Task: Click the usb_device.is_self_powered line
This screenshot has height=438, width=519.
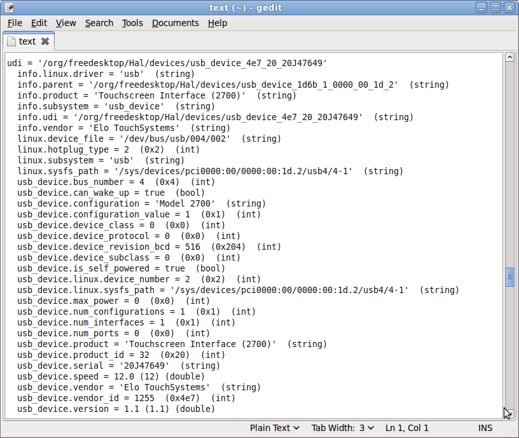Action: pyautogui.click(x=121, y=268)
